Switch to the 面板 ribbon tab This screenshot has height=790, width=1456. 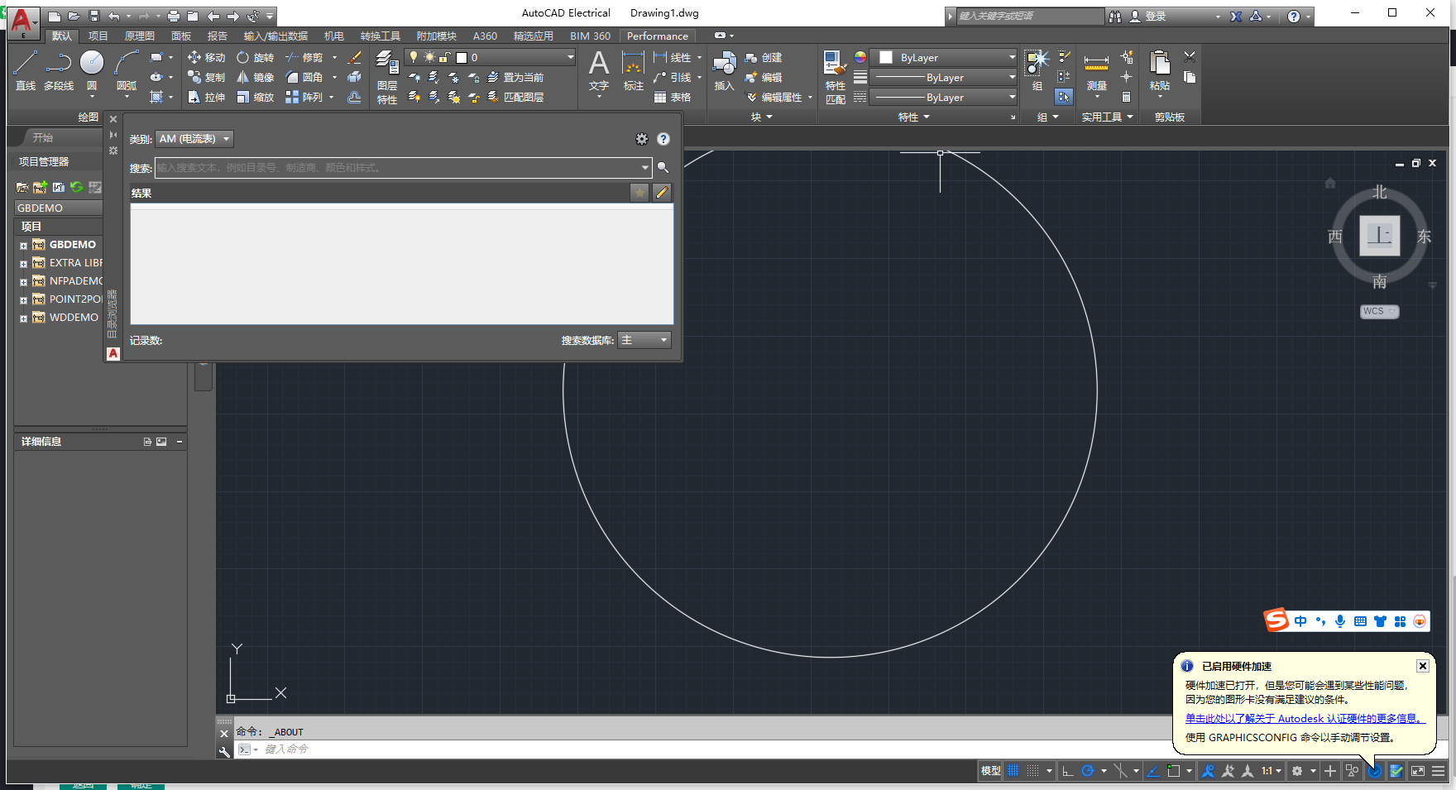click(x=181, y=36)
